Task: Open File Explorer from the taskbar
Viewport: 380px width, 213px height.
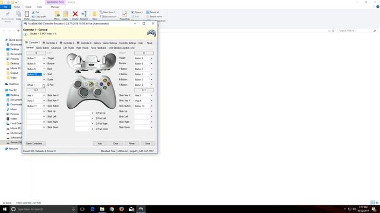Action: click(x=102, y=209)
